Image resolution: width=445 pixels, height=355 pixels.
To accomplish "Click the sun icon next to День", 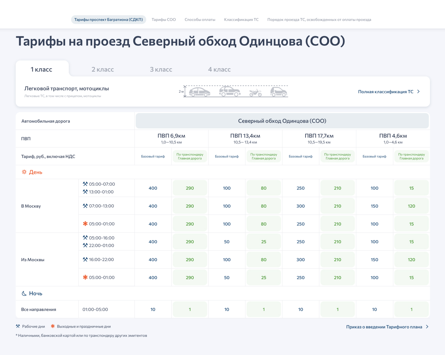I will pos(23,172).
